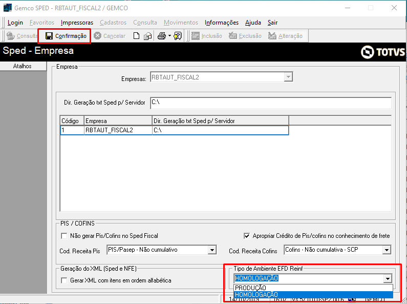Click the envelope documents icon in toolbar

coord(147,36)
